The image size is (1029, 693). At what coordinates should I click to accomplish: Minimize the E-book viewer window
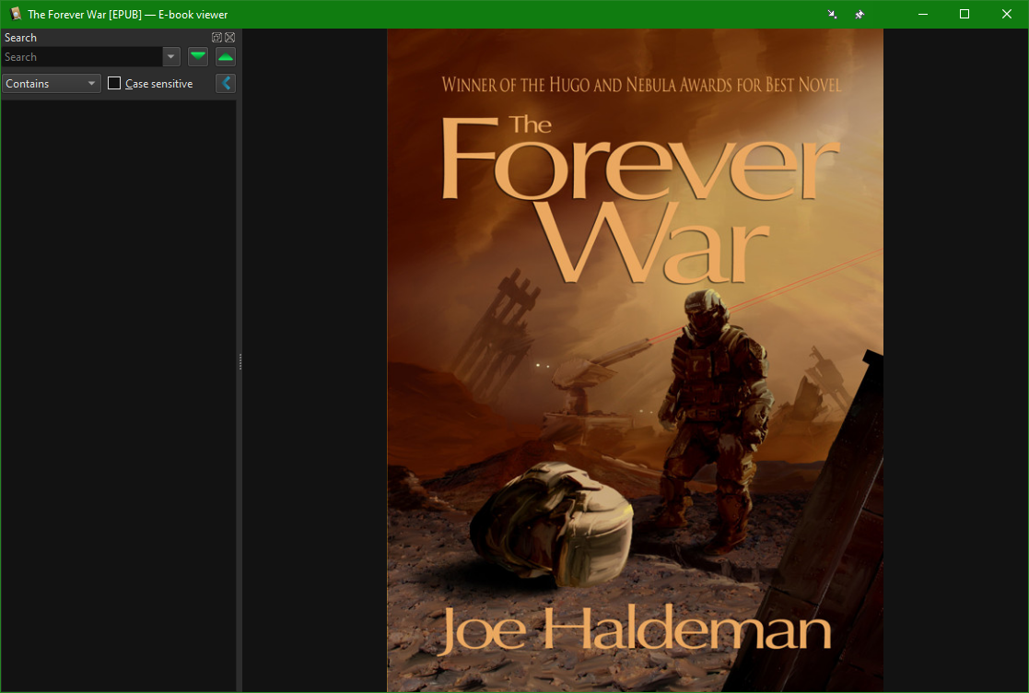(923, 15)
